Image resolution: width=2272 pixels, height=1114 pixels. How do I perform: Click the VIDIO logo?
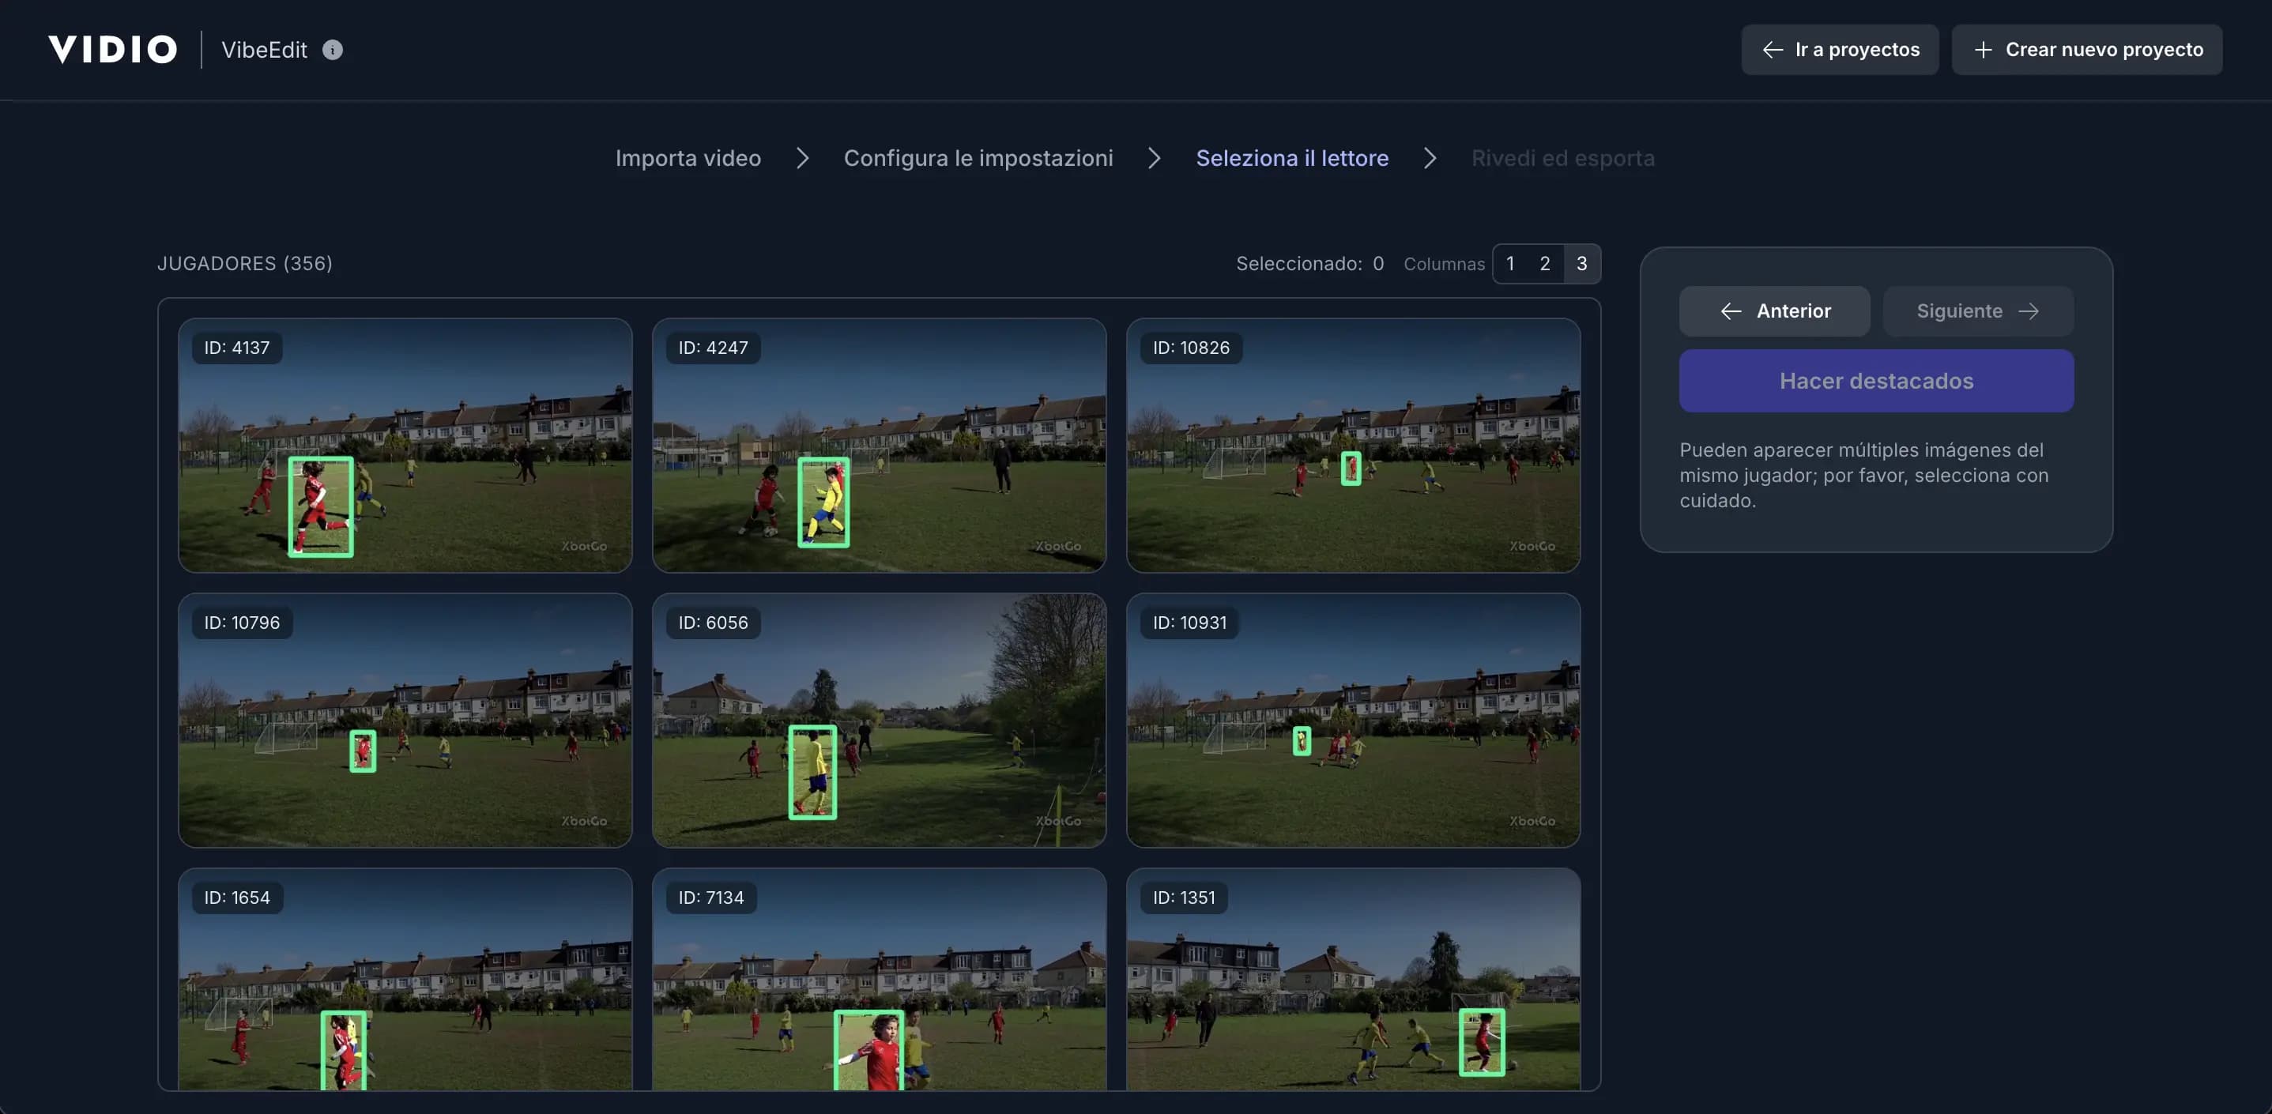tap(112, 48)
